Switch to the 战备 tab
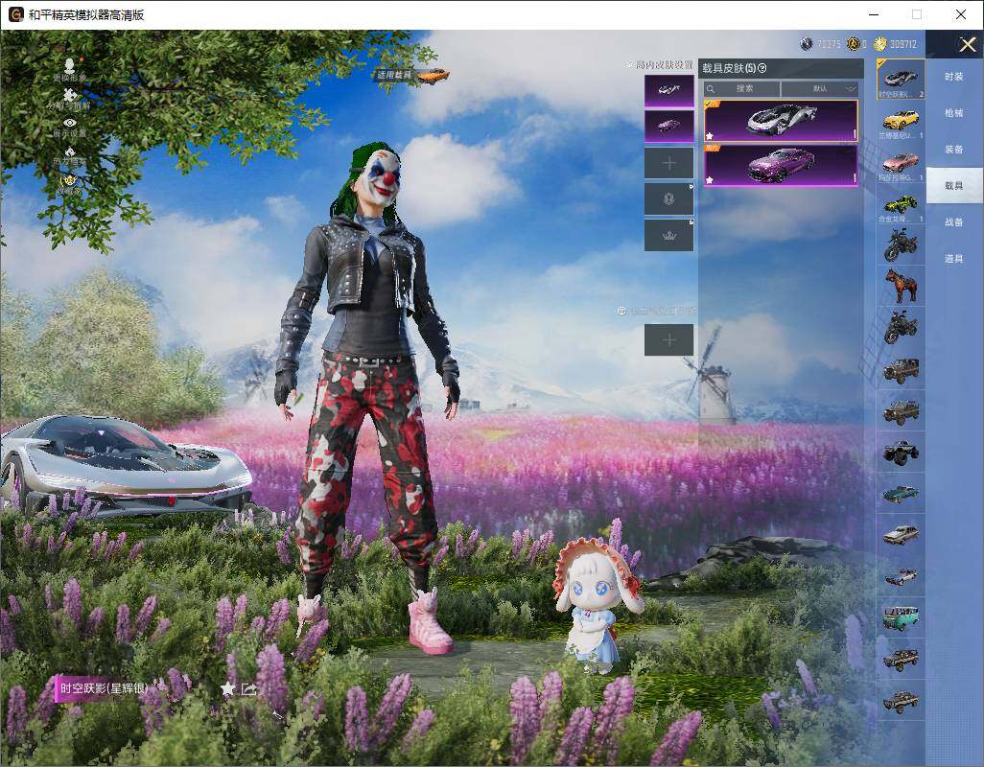Image resolution: width=984 pixels, height=767 pixels. tap(954, 222)
